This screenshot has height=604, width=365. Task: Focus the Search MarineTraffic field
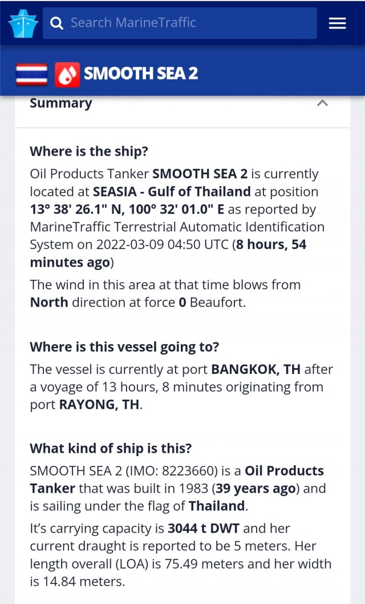pos(180,23)
